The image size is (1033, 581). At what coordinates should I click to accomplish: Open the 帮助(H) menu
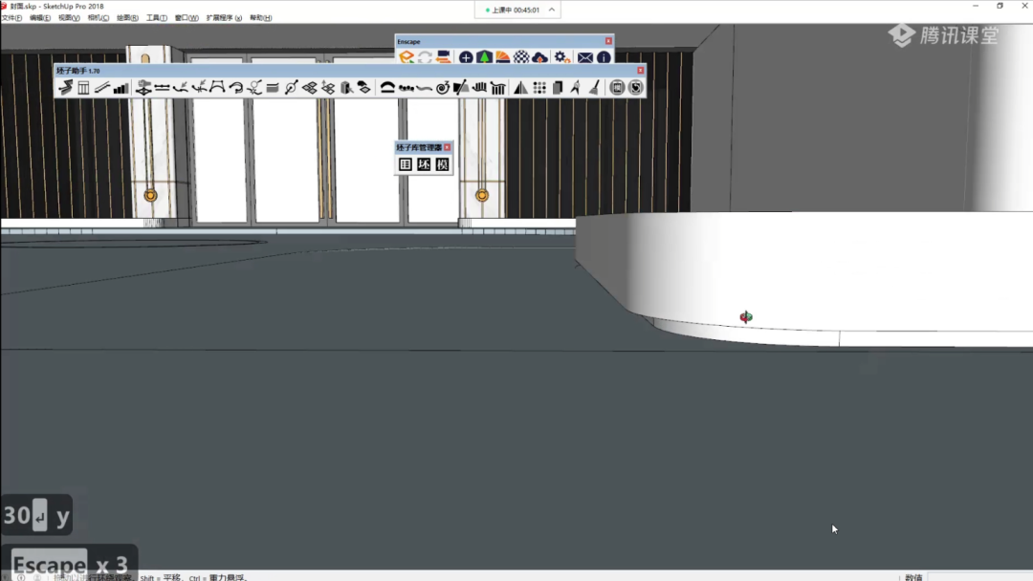tap(261, 18)
